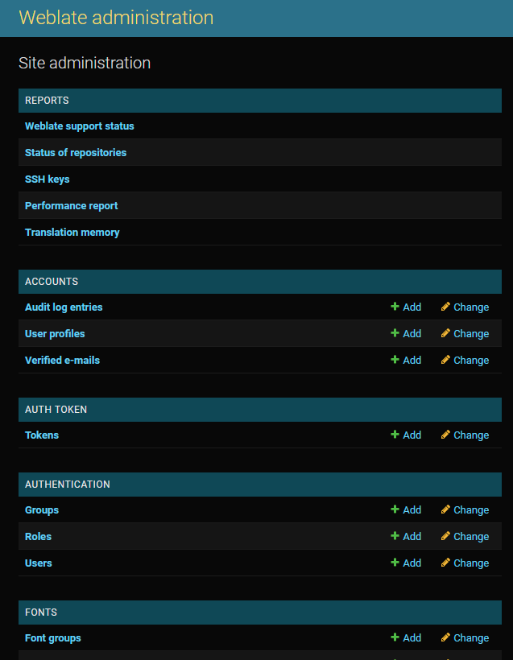513x660 pixels.
Task: Click the plus icon next to Font groups
Action: (x=395, y=637)
